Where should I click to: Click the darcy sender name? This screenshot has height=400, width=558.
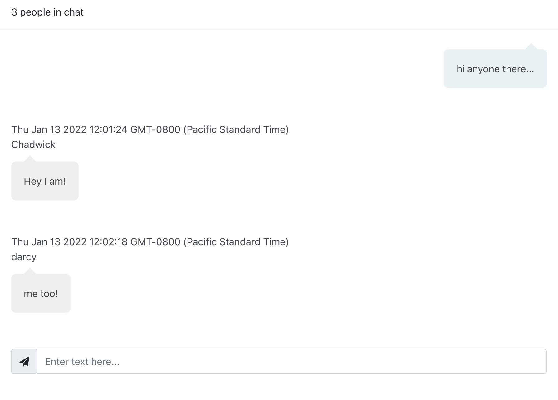coord(24,257)
